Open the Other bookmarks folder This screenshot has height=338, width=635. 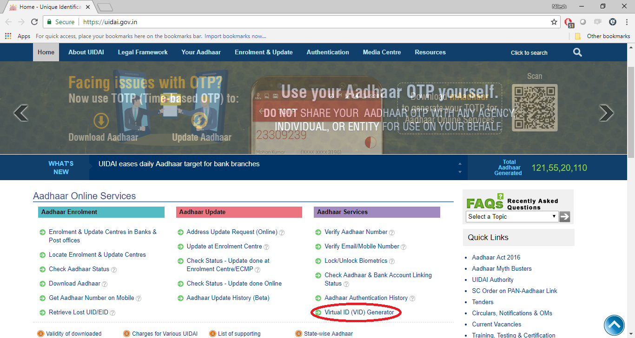[602, 36]
